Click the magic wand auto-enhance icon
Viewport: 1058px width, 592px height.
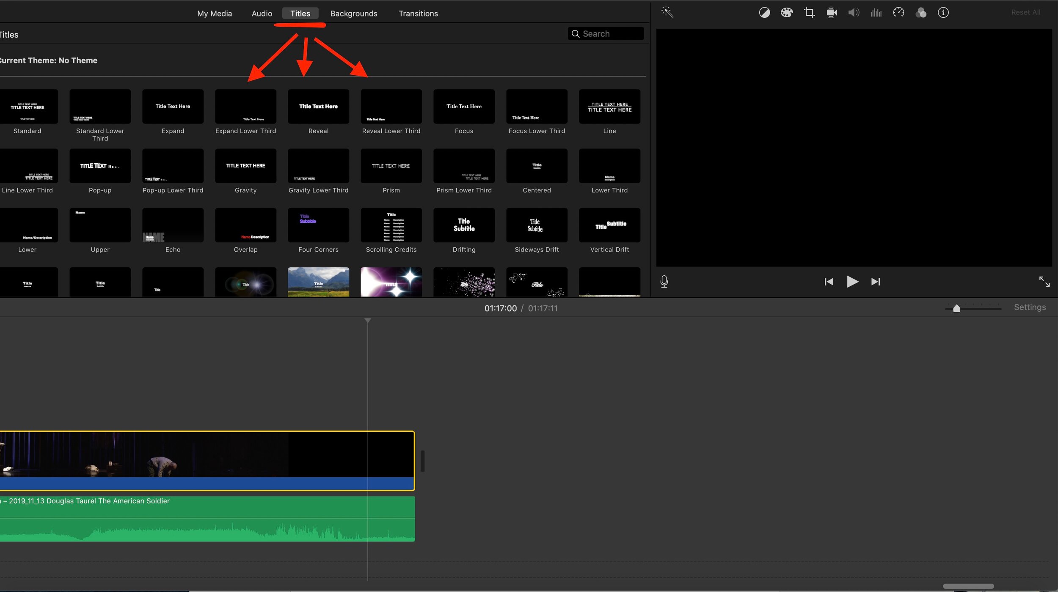[667, 12]
